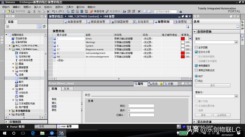
Task: Click the Cut scissors icon
Action: point(34,11)
